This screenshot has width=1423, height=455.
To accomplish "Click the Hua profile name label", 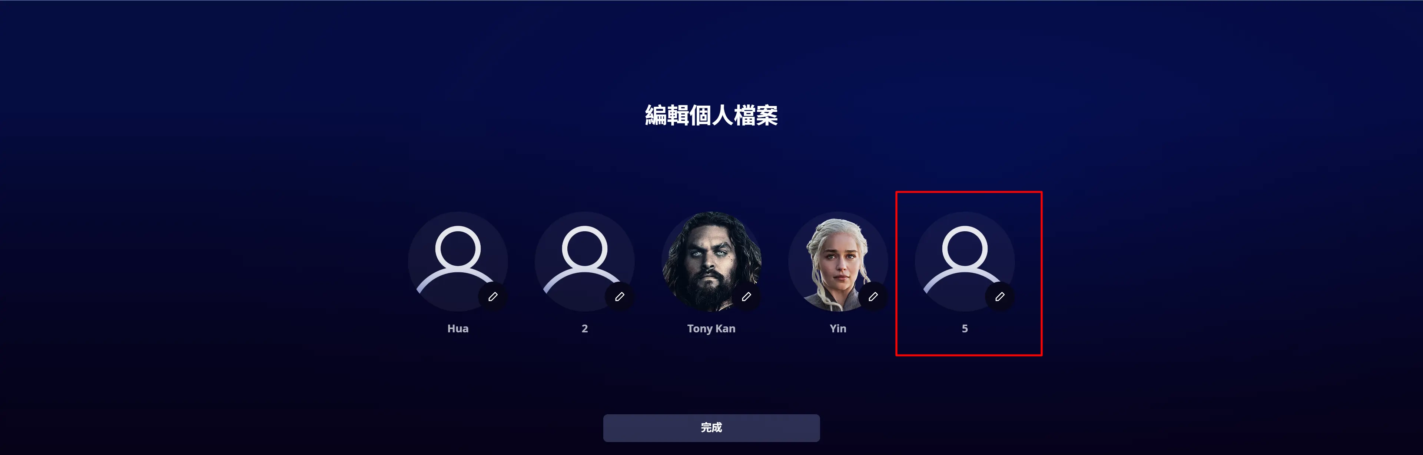I will click(x=458, y=329).
